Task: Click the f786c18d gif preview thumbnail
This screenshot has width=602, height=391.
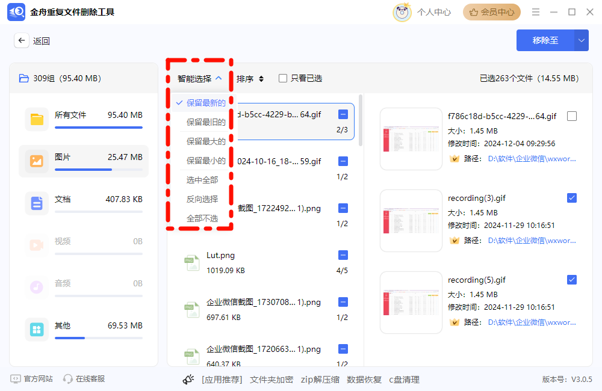Action: coord(411,139)
